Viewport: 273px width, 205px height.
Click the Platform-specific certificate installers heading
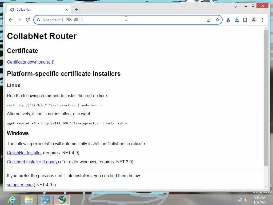coord(64,74)
